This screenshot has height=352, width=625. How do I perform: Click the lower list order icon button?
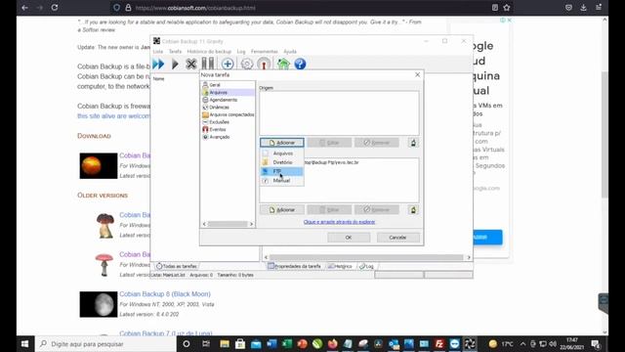click(x=413, y=210)
